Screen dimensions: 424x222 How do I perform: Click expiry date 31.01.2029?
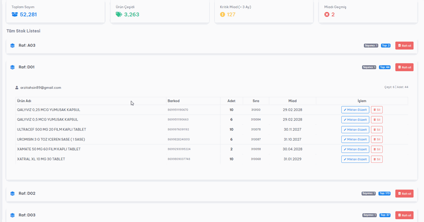tap(292, 159)
